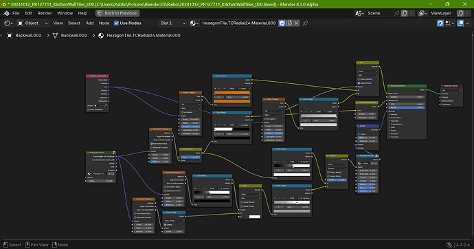This screenshot has height=249, width=474.
Task: Toggle Invert checkbox in Bump node
Action: point(359,134)
